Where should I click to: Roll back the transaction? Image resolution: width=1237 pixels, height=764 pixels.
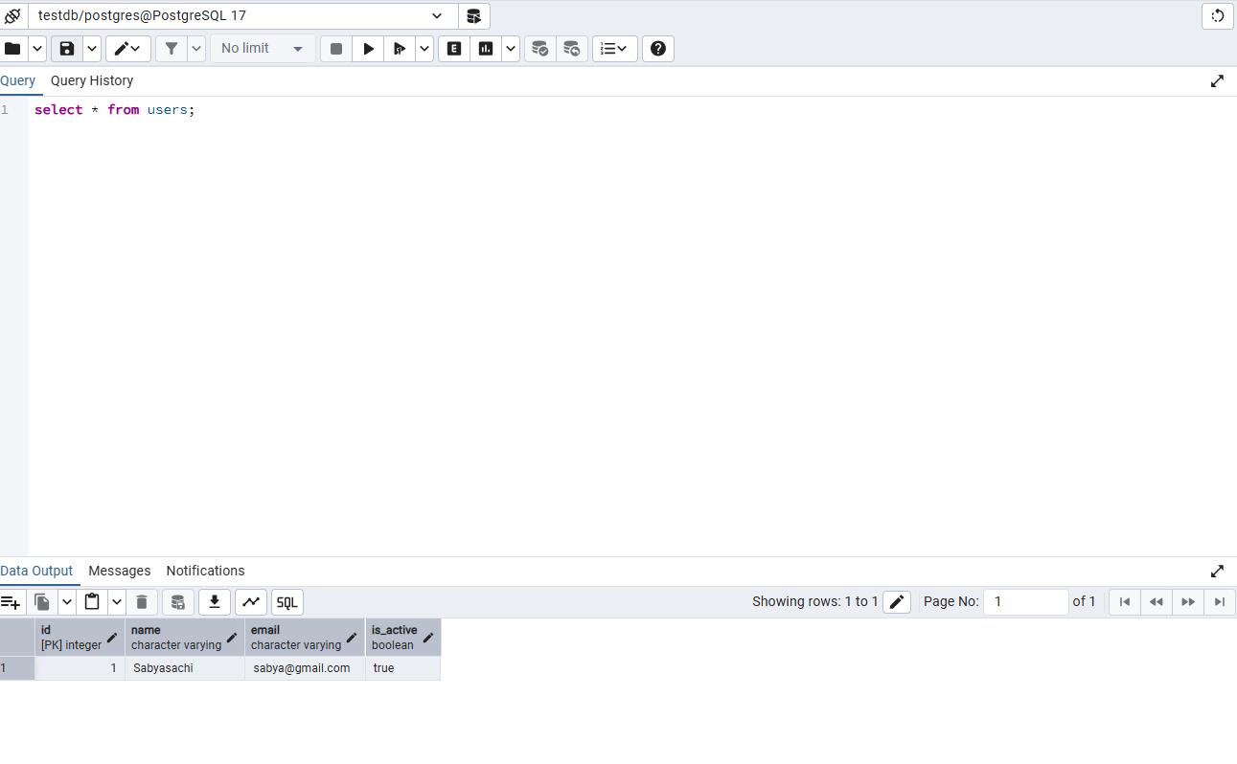click(x=572, y=49)
